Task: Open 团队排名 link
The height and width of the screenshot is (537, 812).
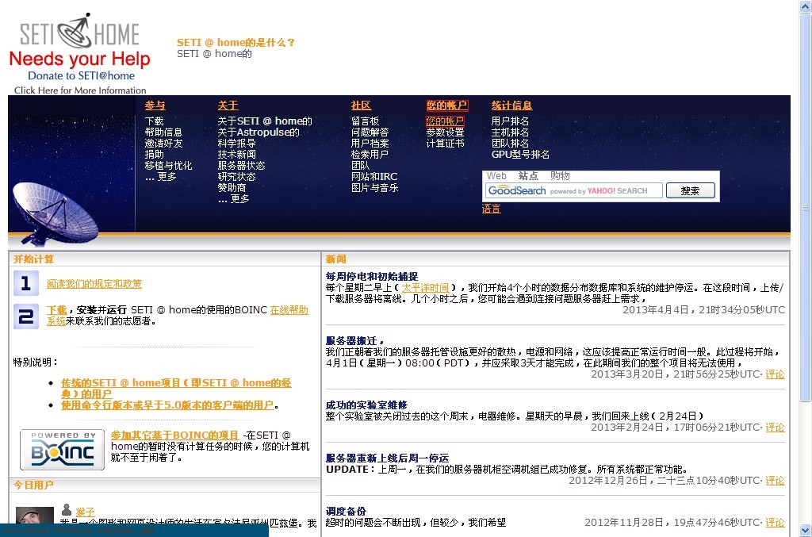Action: pyautogui.click(x=510, y=144)
